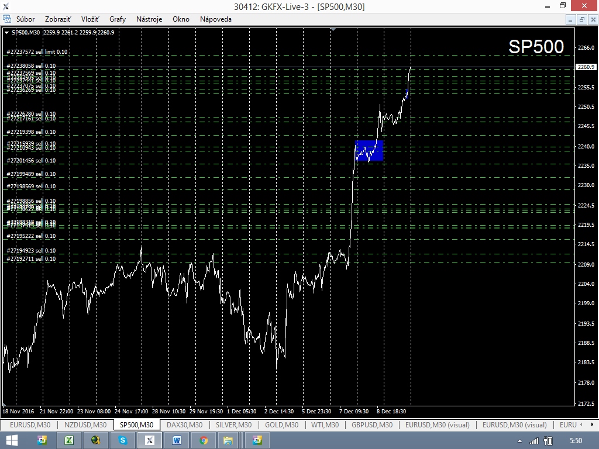The height and width of the screenshot is (449, 599).
Task: Click the 7 Dec 09:30 time axis label
Action: point(354,411)
